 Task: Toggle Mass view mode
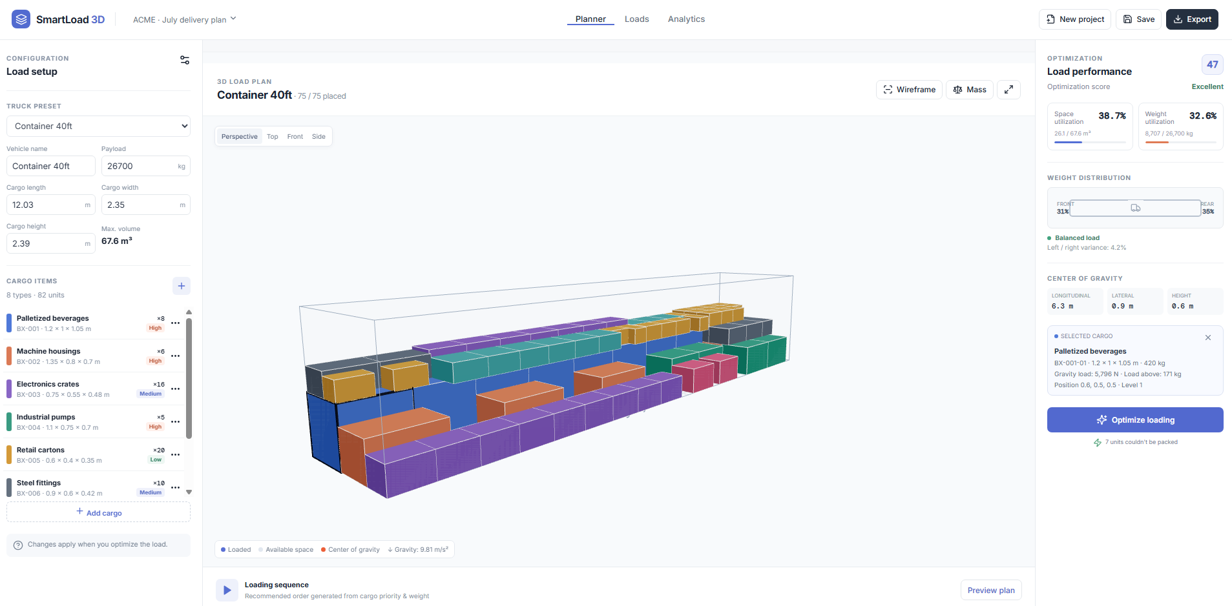click(970, 90)
